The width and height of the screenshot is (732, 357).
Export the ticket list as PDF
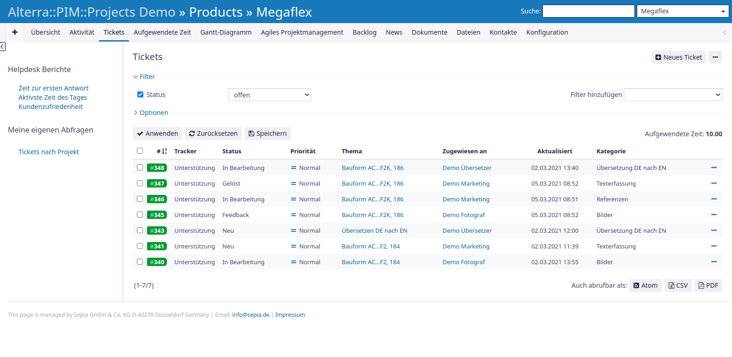point(708,285)
